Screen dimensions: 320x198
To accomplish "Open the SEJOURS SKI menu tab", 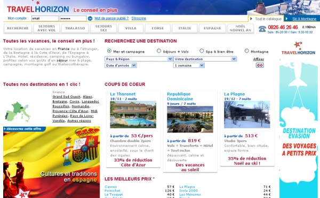I will [103, 28].
